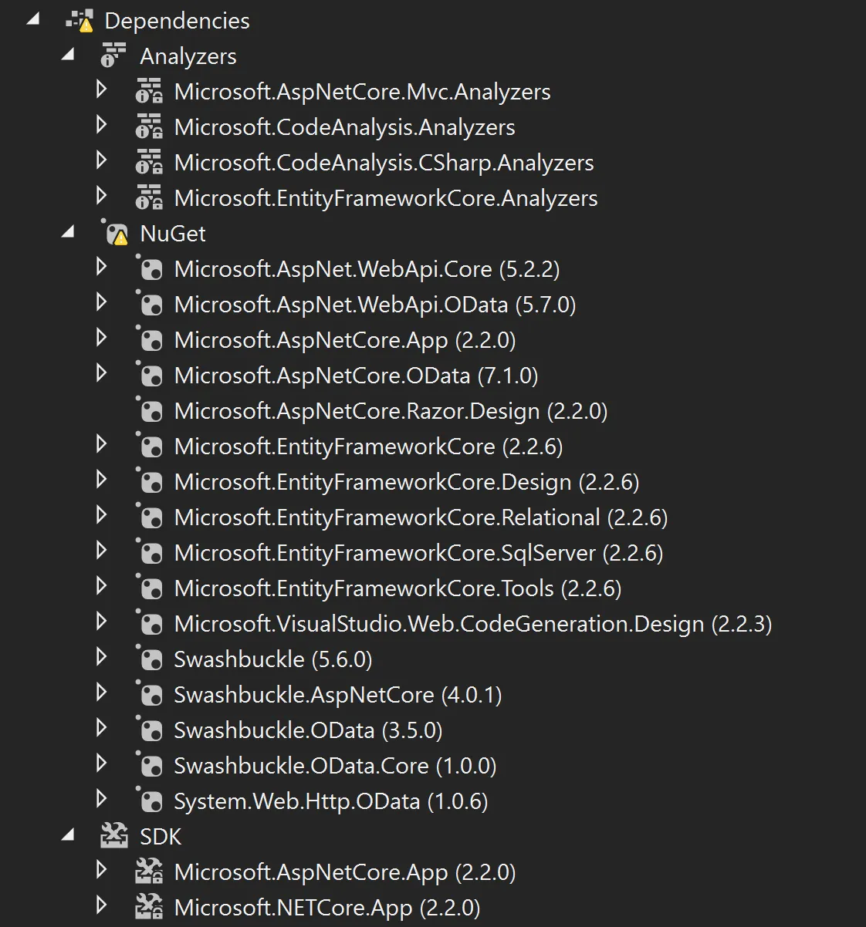Expand NuGet Microsoft.AspNetCore.App package
The height and width of the screenshot is (927, 866).
coord(101,338)
